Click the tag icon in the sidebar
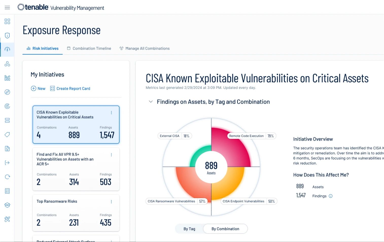This screenshot has width=384, height=242. coord(7,135)
